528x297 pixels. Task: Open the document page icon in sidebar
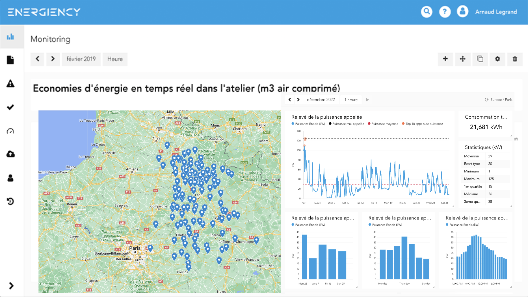(10, 60)
